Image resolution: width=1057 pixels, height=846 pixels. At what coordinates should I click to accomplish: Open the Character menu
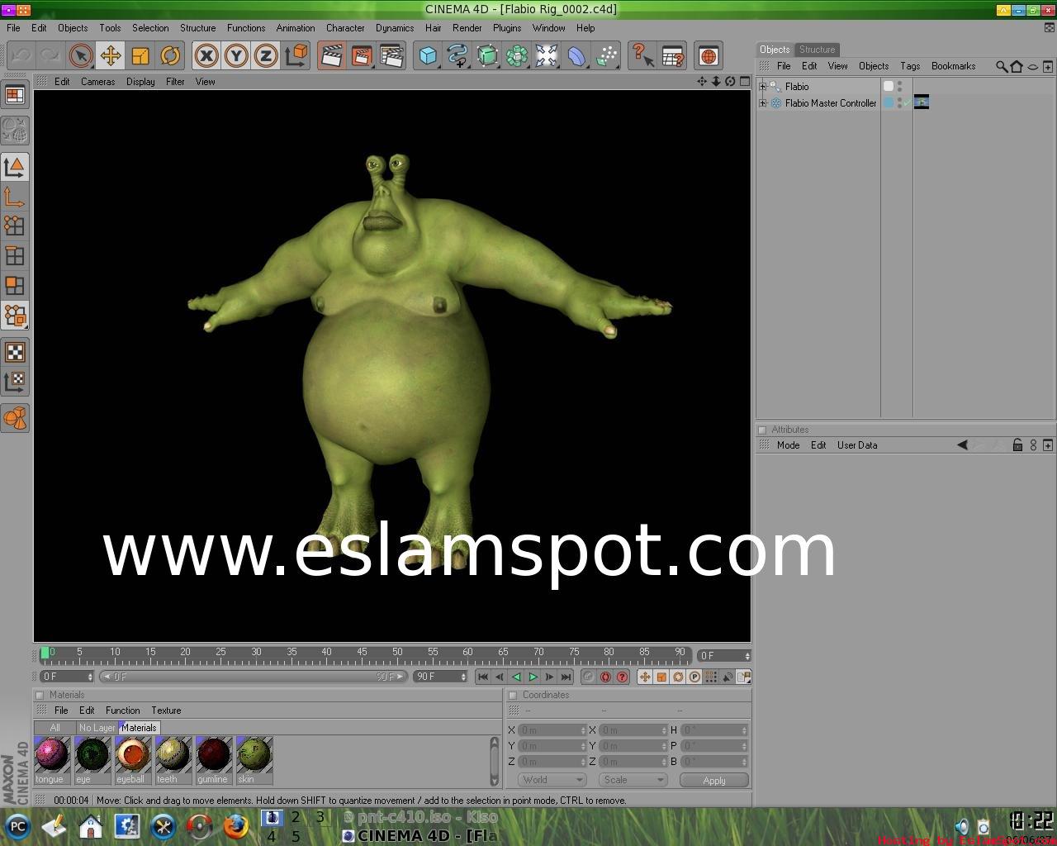345,27
